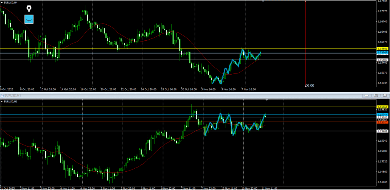Click orange 1.15625 price label on H1 chart
The width and height of the screenshot is (390, 190).
tap(382, 122)
